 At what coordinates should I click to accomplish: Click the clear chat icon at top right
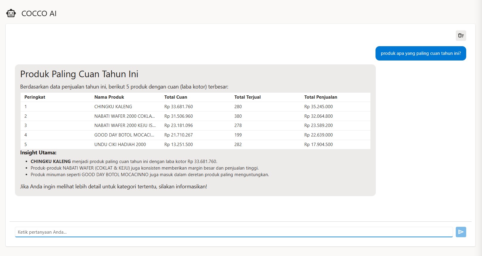tap(461, 36)
